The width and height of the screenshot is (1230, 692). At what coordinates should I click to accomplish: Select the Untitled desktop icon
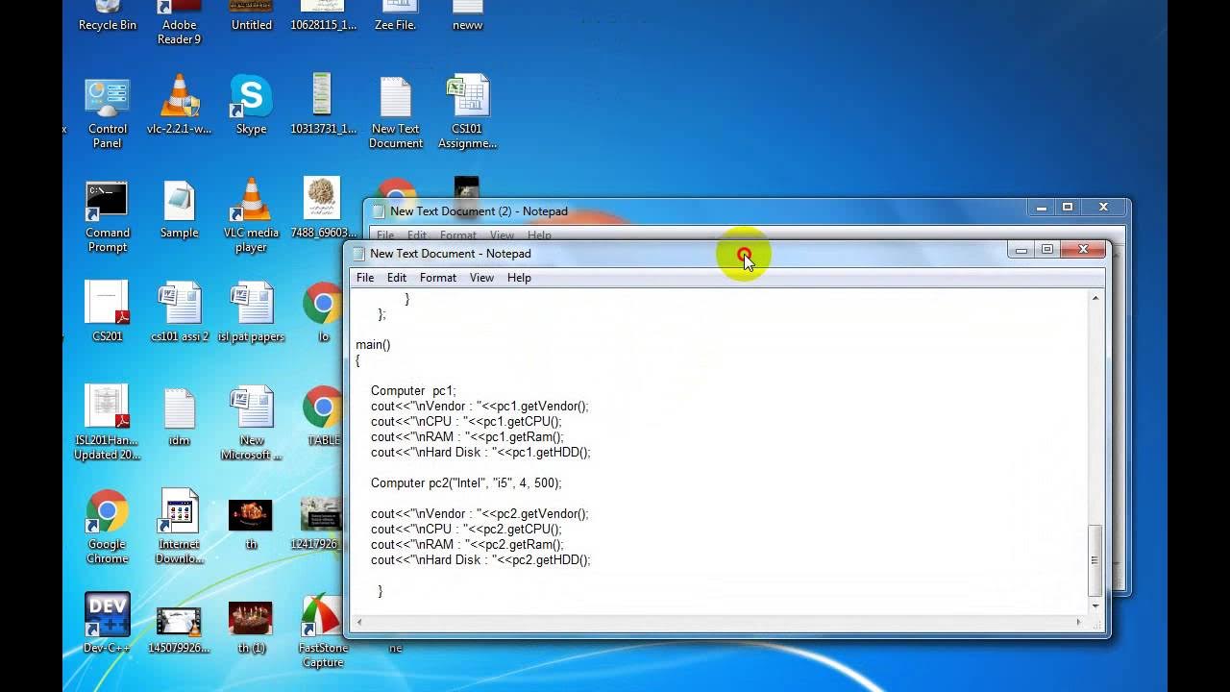click(252, 15)
